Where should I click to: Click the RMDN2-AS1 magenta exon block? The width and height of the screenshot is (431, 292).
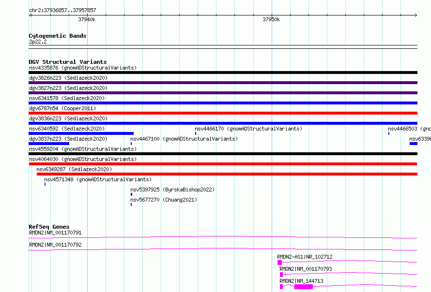[279, 263]
